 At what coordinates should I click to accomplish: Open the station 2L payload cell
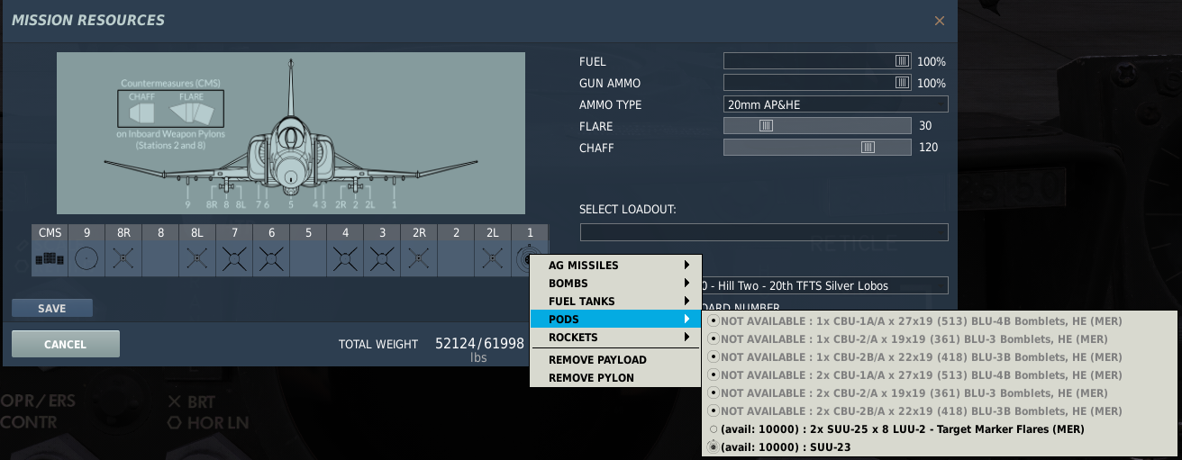[493, 259]
